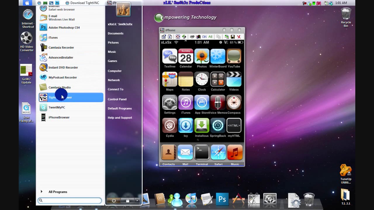The height and width of the screenshot is (210, 374).
Task: Open TweetMyPC from start menu
Action: point(71,107)
